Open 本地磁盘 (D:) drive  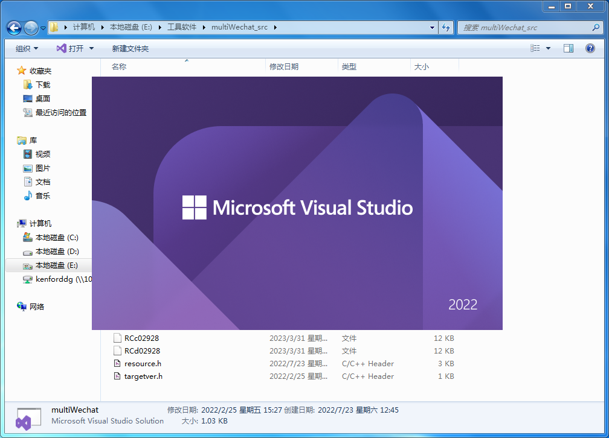(x=57, y=252)
